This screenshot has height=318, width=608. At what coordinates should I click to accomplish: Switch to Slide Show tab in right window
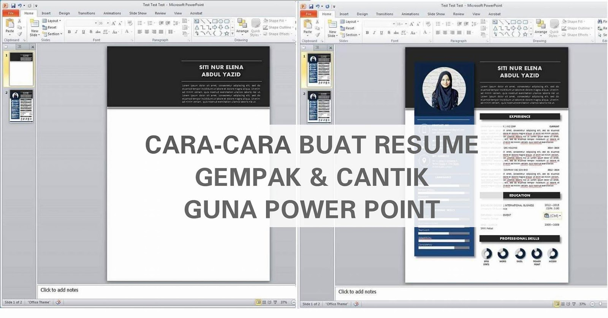pos(436,14)
